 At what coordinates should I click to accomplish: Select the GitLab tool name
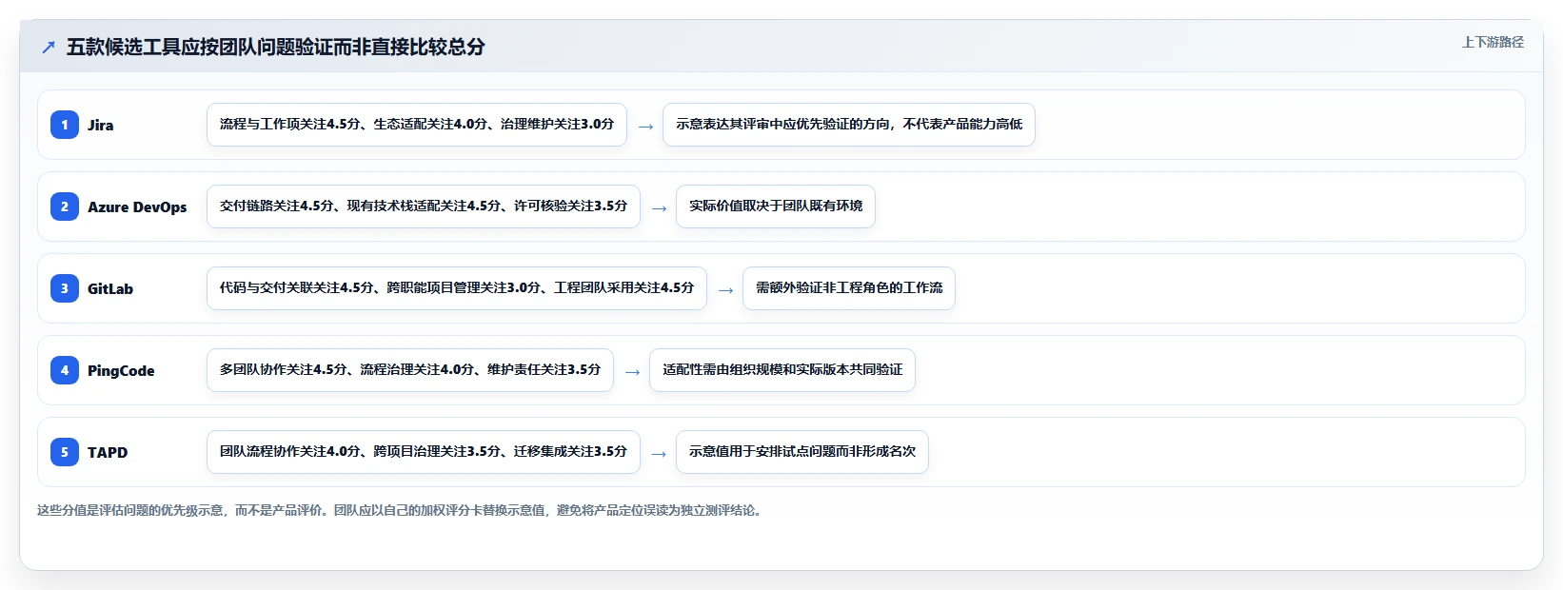coord(110,288)
